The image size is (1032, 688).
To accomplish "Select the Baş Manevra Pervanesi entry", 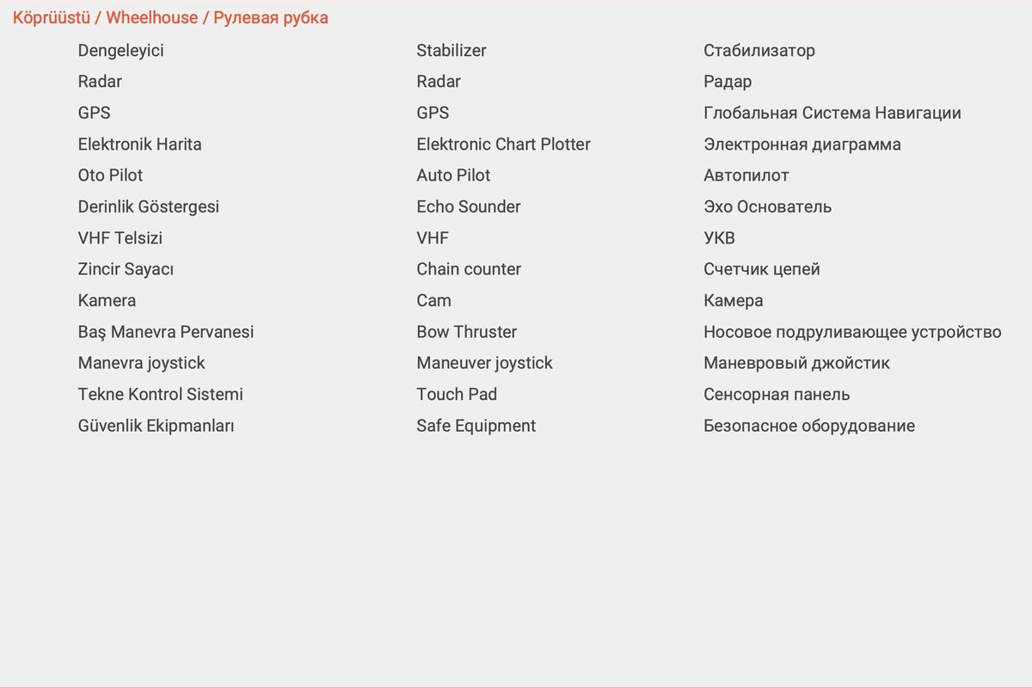I will pos(165,332).
